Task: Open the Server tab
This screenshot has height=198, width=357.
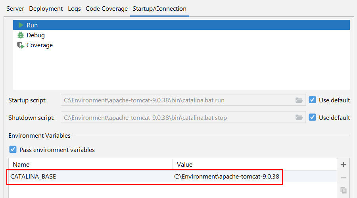Action: point(15,8)
